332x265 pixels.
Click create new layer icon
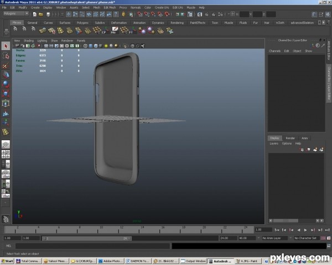pos(315,150)
